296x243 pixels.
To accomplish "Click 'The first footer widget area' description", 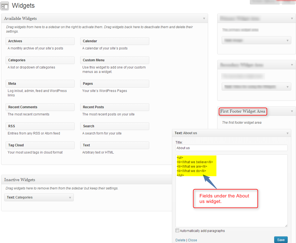I will (x=242, y=123).
